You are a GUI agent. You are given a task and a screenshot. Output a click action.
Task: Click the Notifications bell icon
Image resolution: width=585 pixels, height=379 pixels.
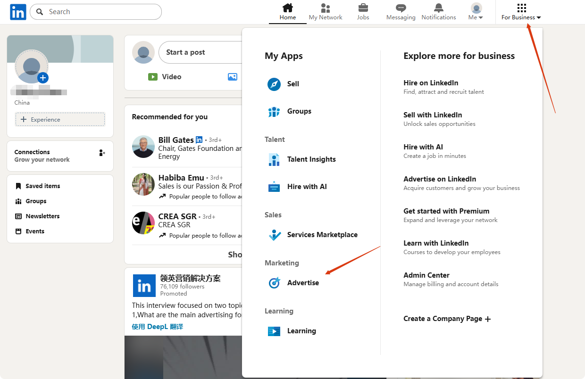pos(438,8)
